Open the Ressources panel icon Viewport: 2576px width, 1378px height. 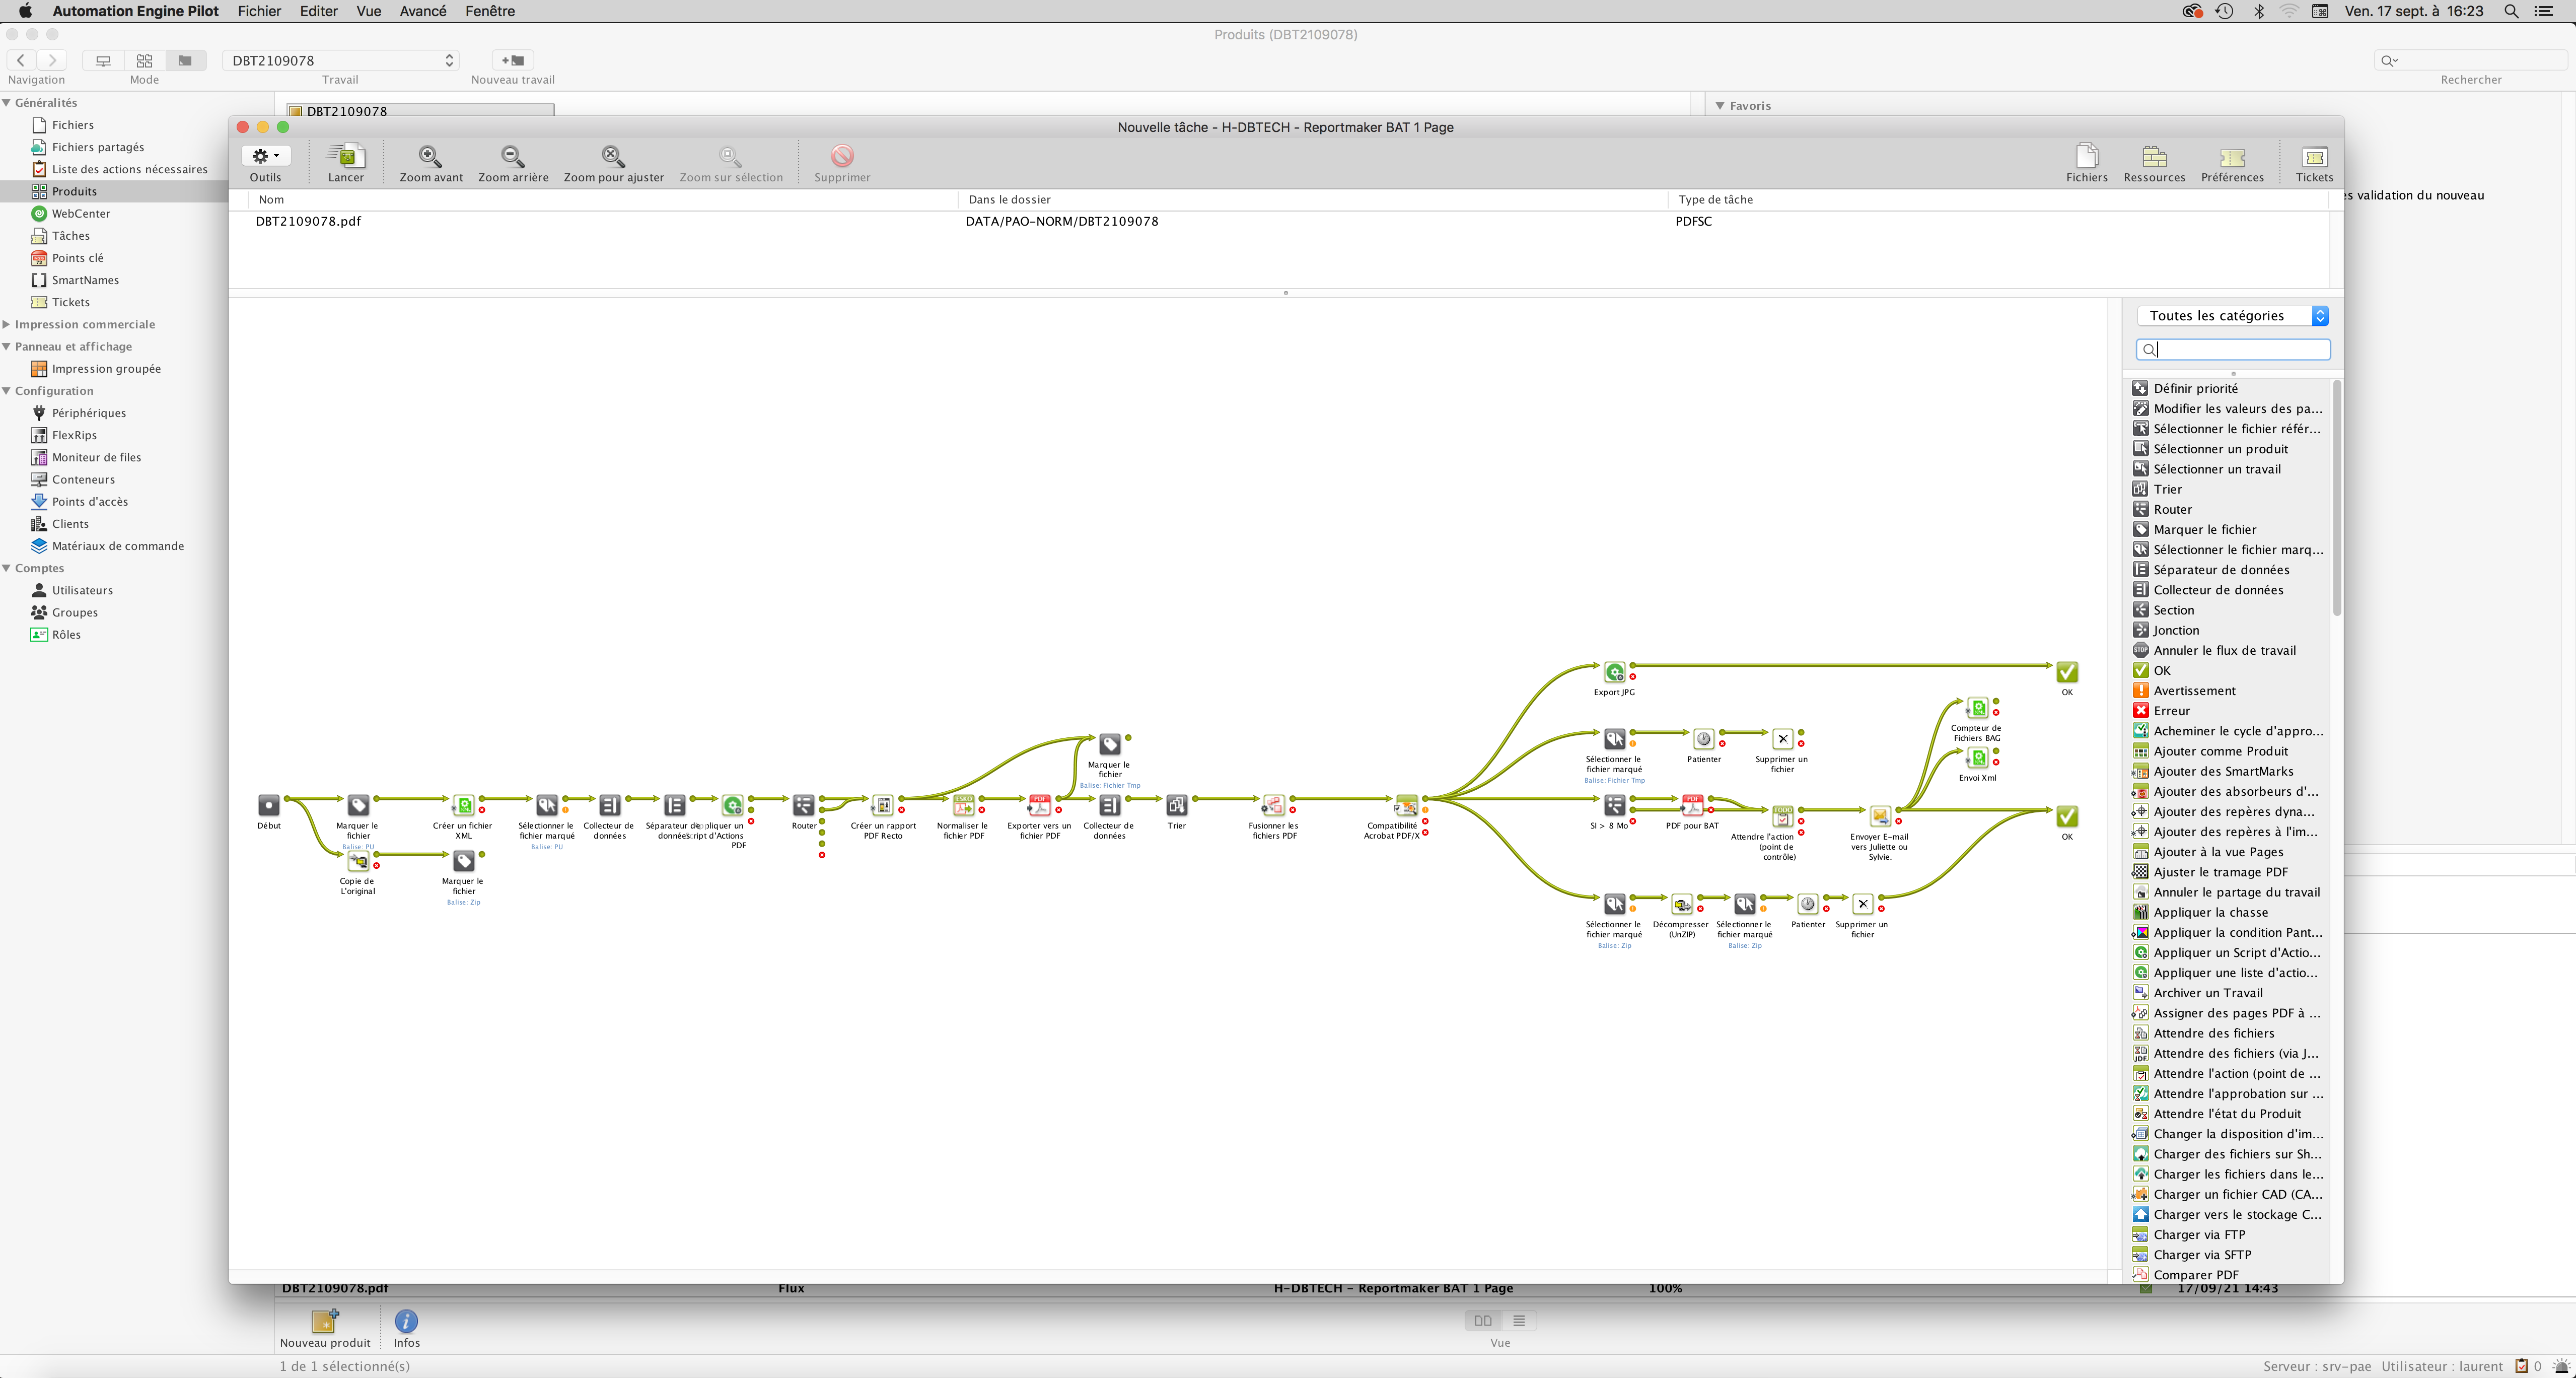(x=2154, y=157)
